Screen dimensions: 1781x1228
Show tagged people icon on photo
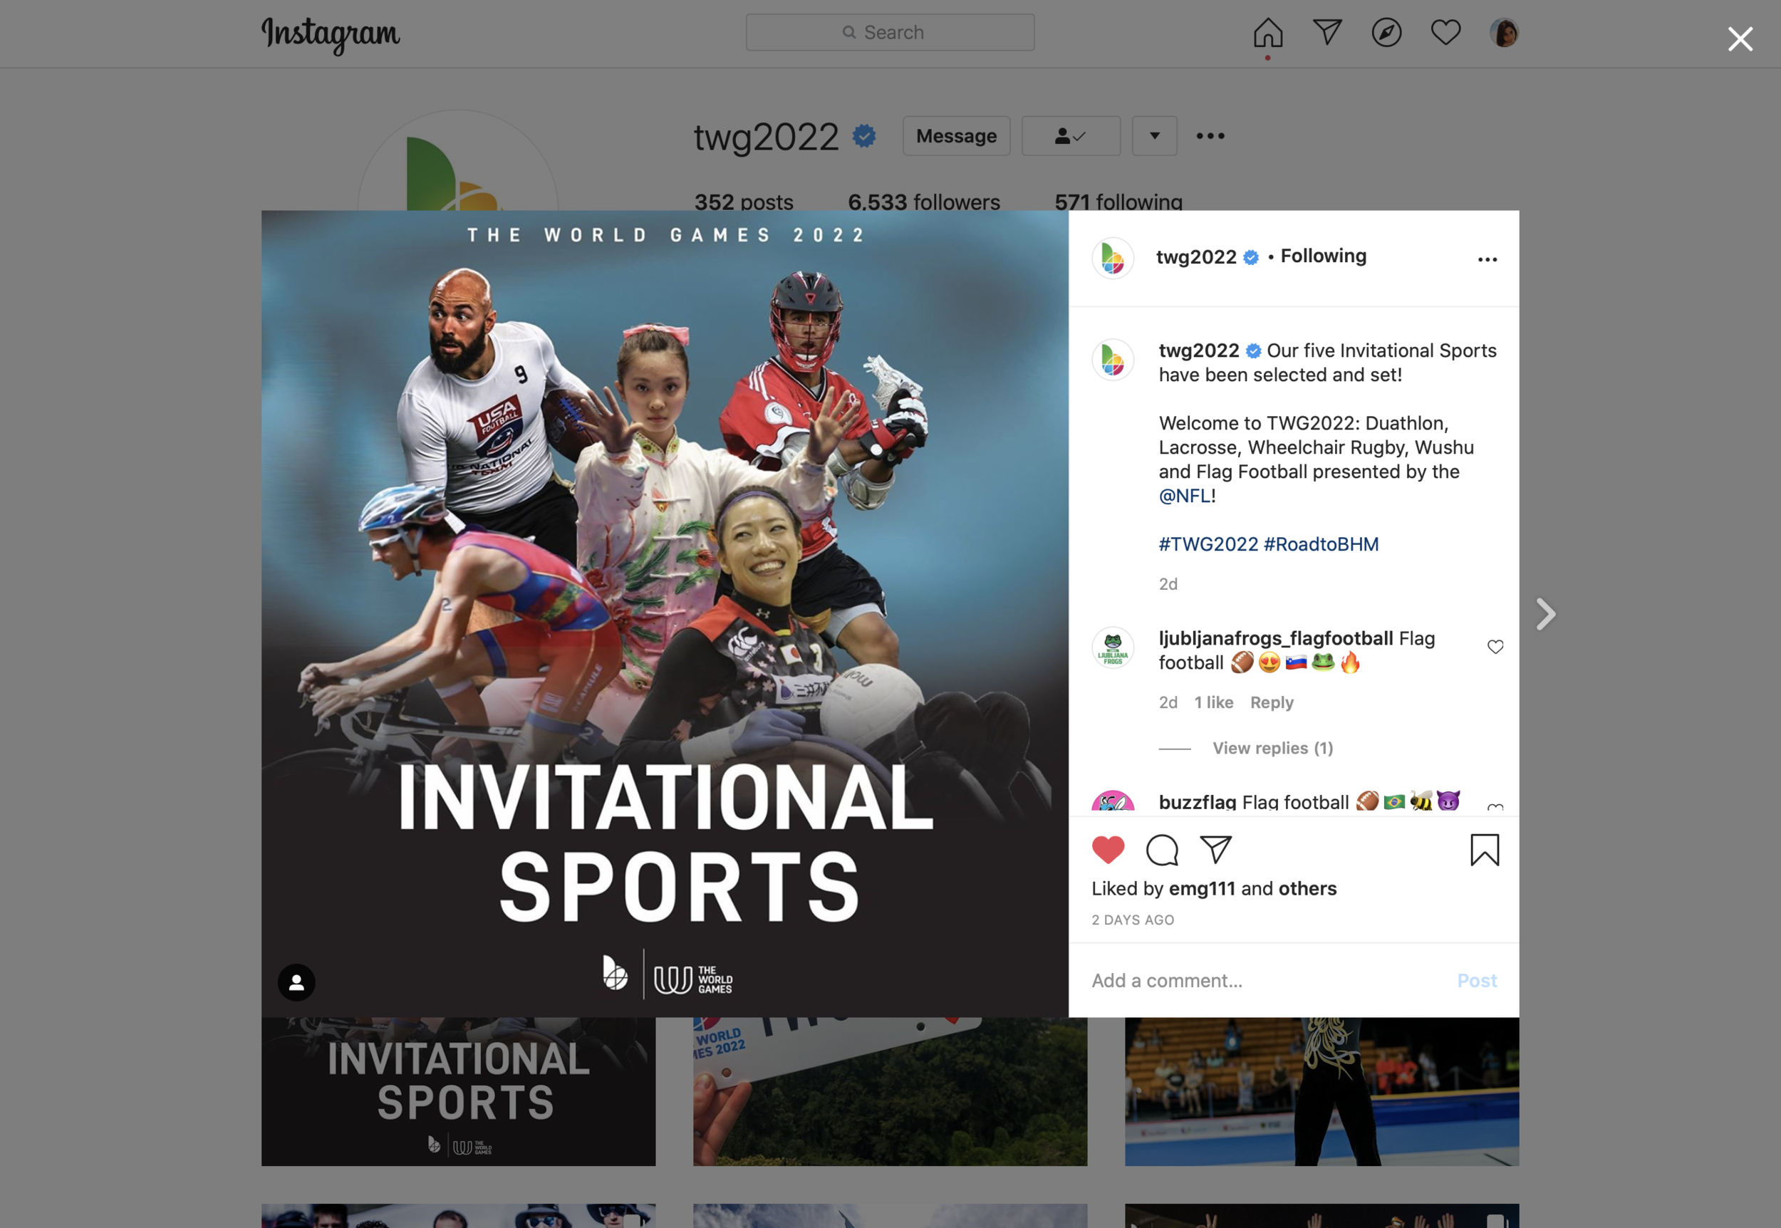click(296, 982)
